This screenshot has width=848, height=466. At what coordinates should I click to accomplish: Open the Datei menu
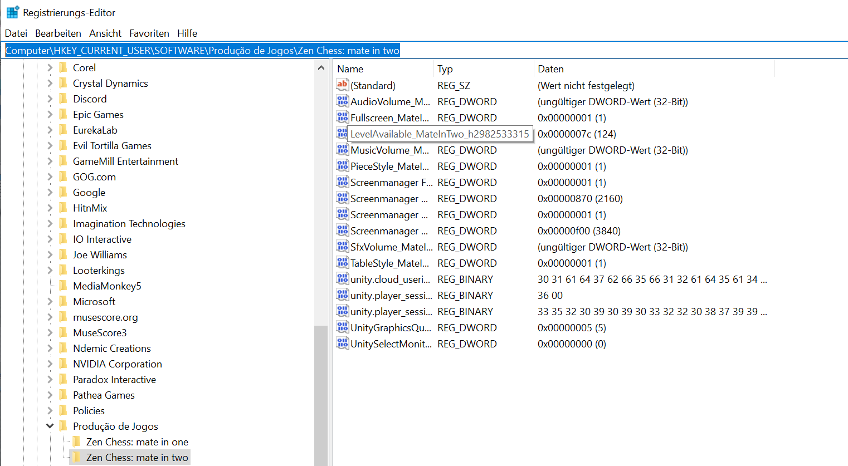(16, 33)
